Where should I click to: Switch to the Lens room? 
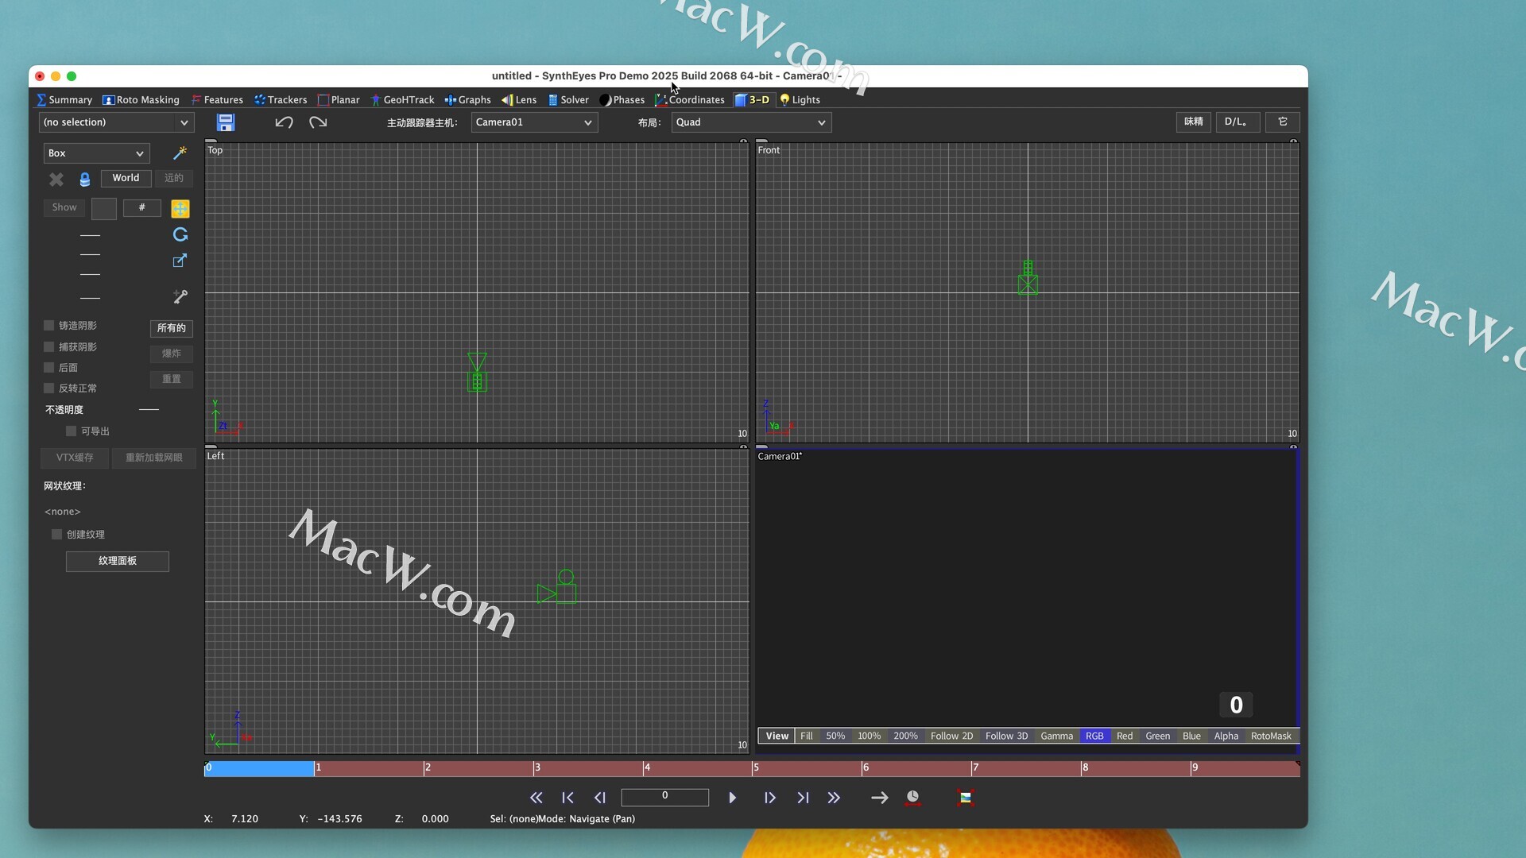click(x=519, y=100)
